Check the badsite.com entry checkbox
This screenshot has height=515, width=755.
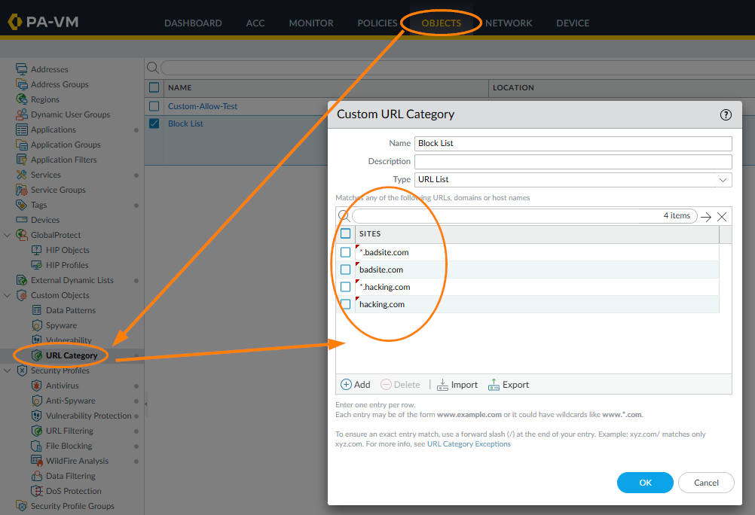point(345,270)
